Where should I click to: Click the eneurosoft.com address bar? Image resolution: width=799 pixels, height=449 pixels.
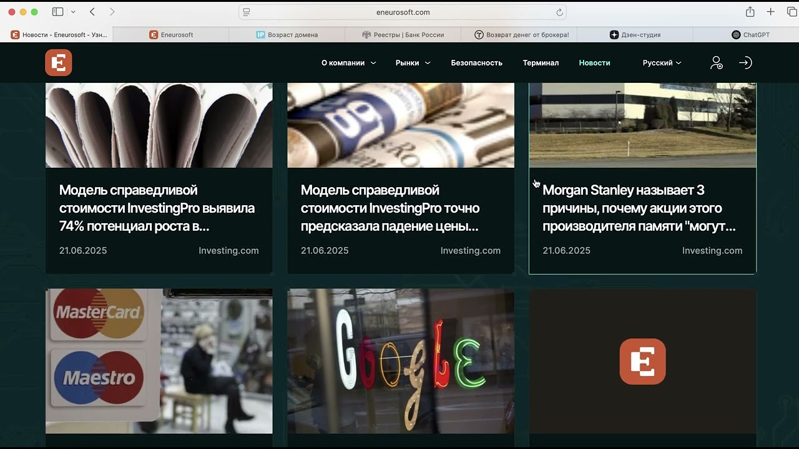click(403, 12)
